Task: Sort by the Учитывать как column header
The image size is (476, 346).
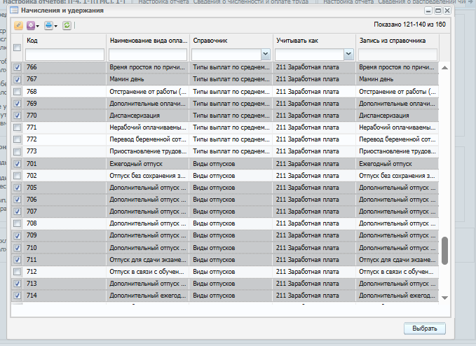Action: tap(314, 41)
